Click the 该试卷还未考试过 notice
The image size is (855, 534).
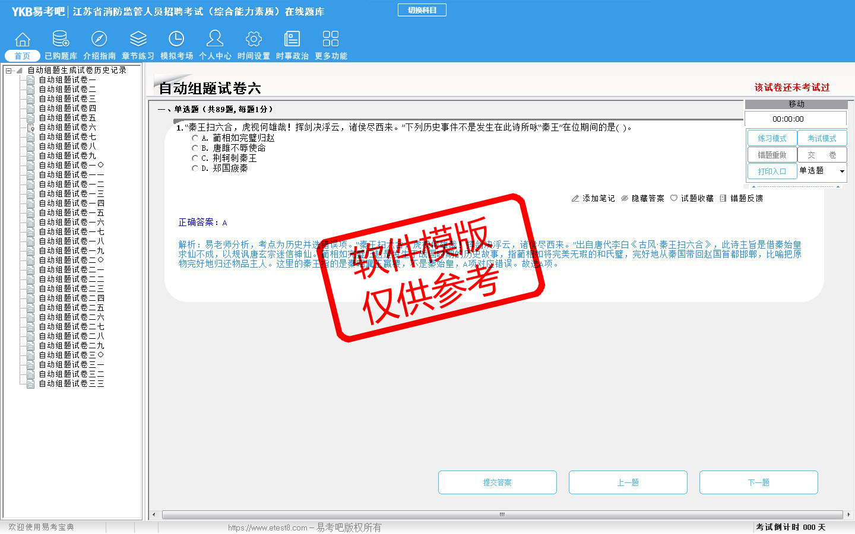coord(792,87)
